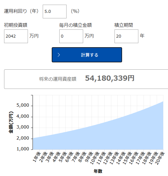
Task: Click the 15年後 tick label on chart
Action: click(x=128, y=158)
